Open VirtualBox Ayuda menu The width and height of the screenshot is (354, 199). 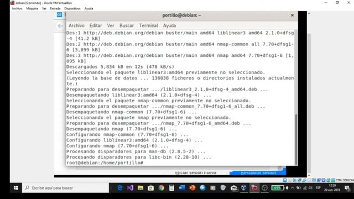click(x=88, y=9)
